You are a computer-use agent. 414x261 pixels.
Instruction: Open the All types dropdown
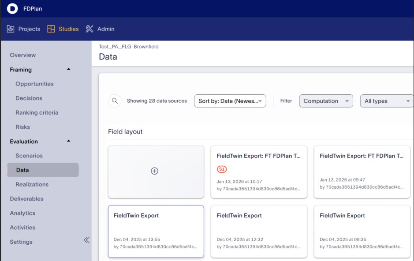tap(387, 101)
